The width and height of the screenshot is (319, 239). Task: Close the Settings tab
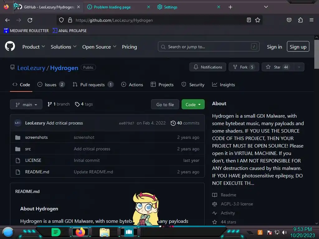point(219,7)
